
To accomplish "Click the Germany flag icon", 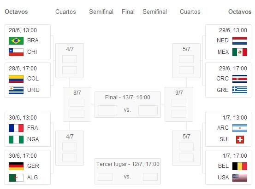I will [x=16, y=166].
